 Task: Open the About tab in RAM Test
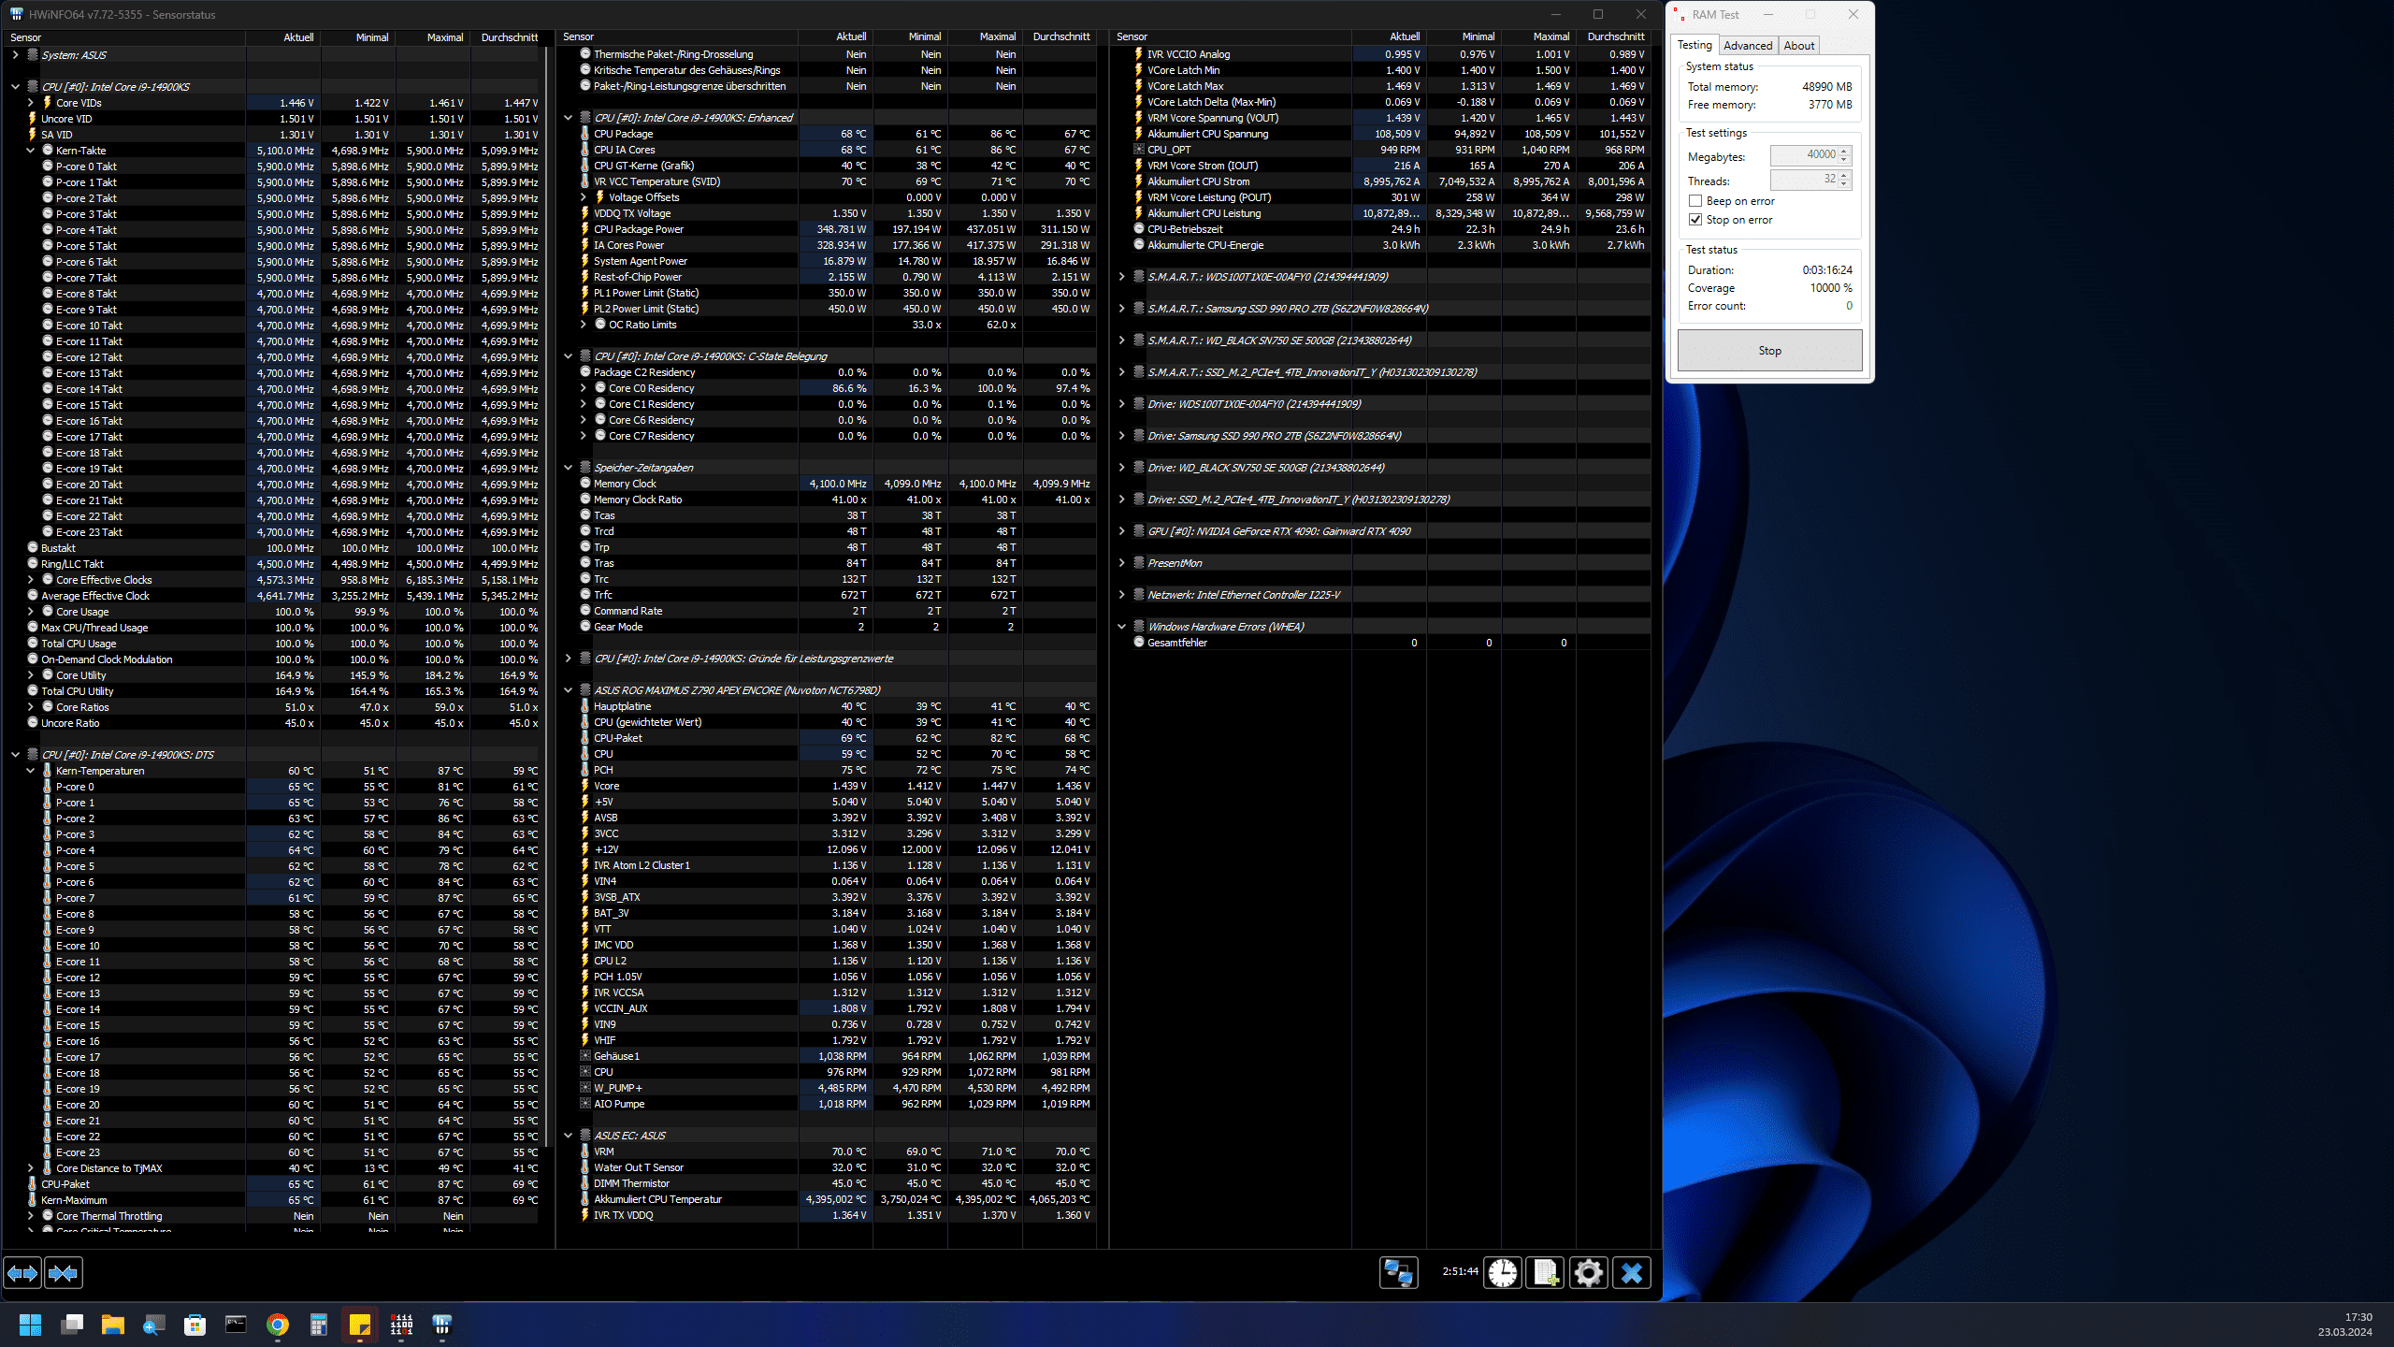[1798, 46]
